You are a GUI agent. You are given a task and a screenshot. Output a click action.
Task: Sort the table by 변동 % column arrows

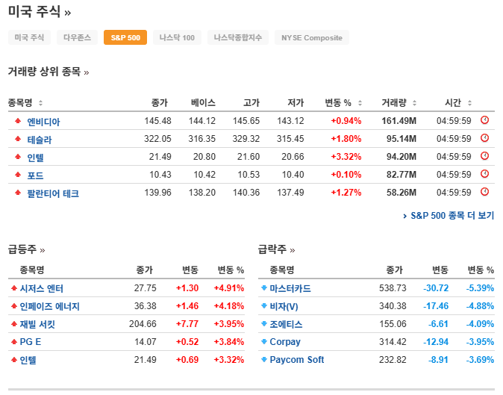(x=360, y=103)
